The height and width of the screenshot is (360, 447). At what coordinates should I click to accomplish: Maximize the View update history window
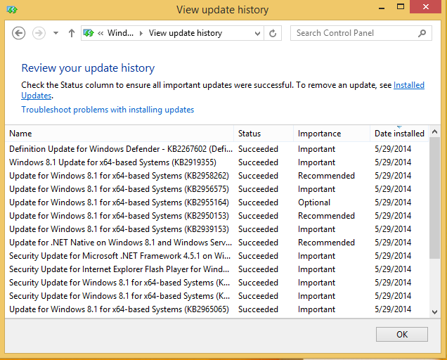tap(401, 7)
